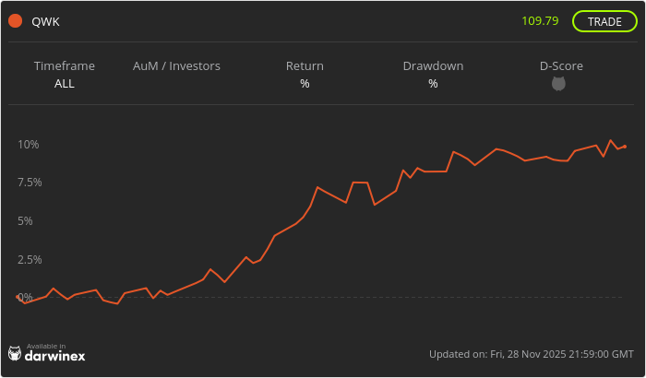This screenshot has width=646, height=378.
Task: Click the 7.5% y-axis label
Action: 28,183
